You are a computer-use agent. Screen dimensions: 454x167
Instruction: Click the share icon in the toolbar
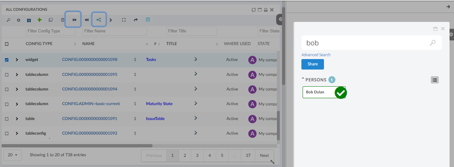[x=99, y=20]
